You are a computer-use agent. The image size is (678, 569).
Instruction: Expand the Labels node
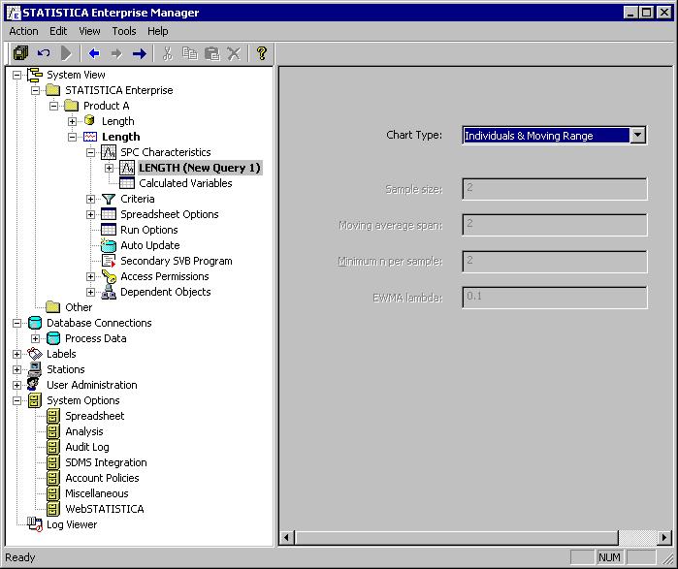point(16,354)
